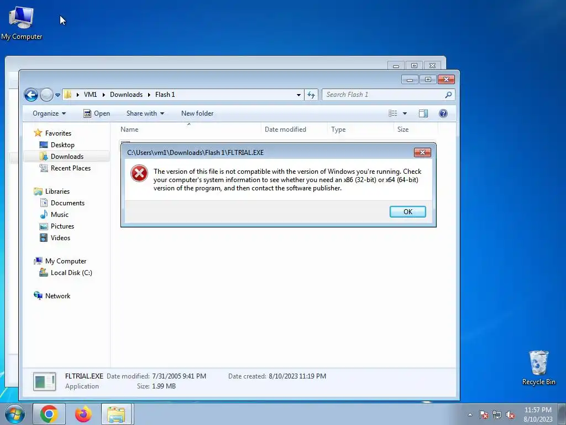566x425 pixels.
Task: Show hidden tray icons arrow
Action: click(x=470, y=414)
